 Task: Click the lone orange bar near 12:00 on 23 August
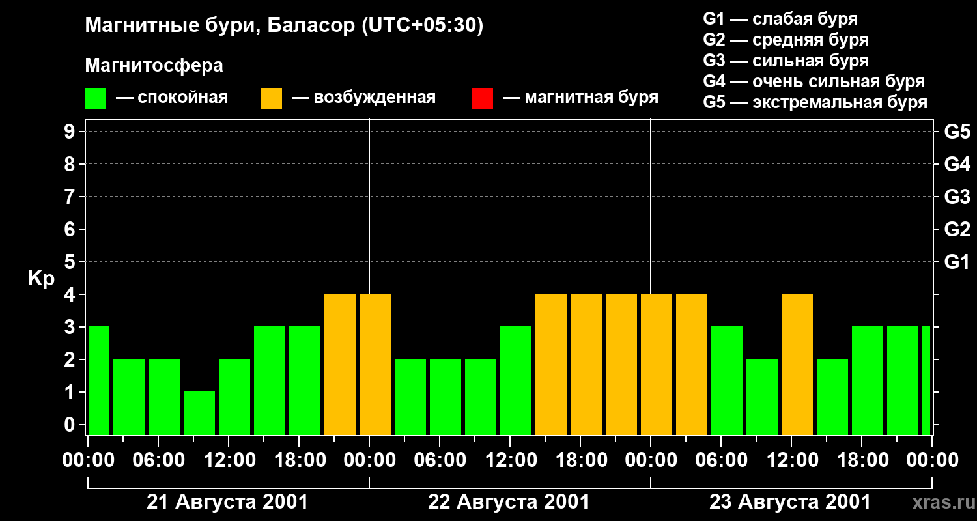point(797,364)
